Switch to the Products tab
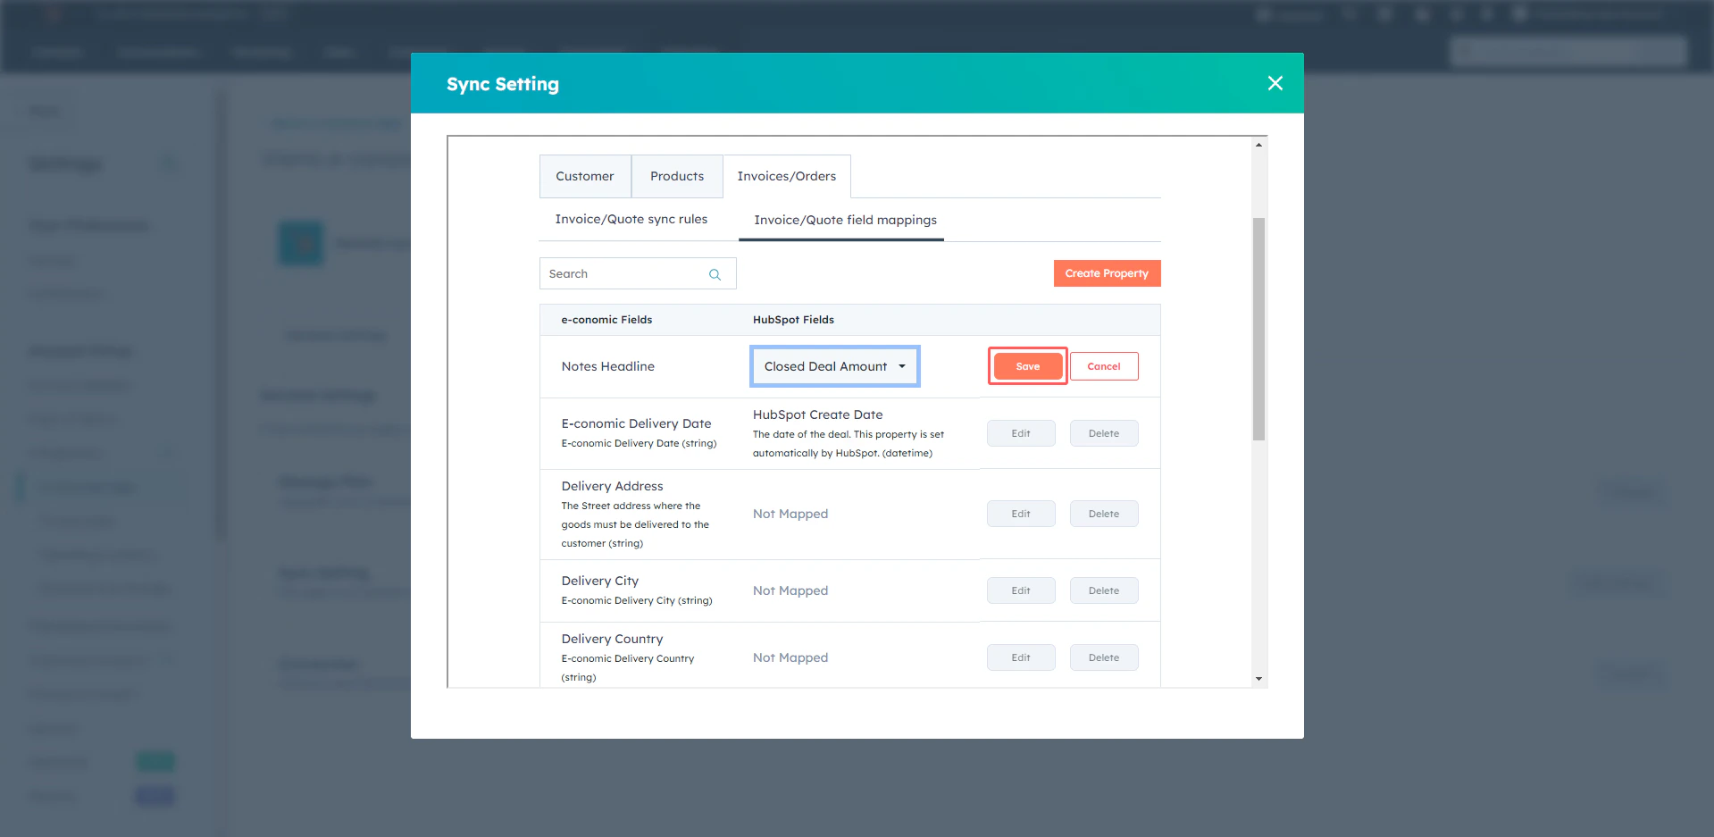This screenshot has height=837, width=1714. pyautogui.click(x=676, y=176)
